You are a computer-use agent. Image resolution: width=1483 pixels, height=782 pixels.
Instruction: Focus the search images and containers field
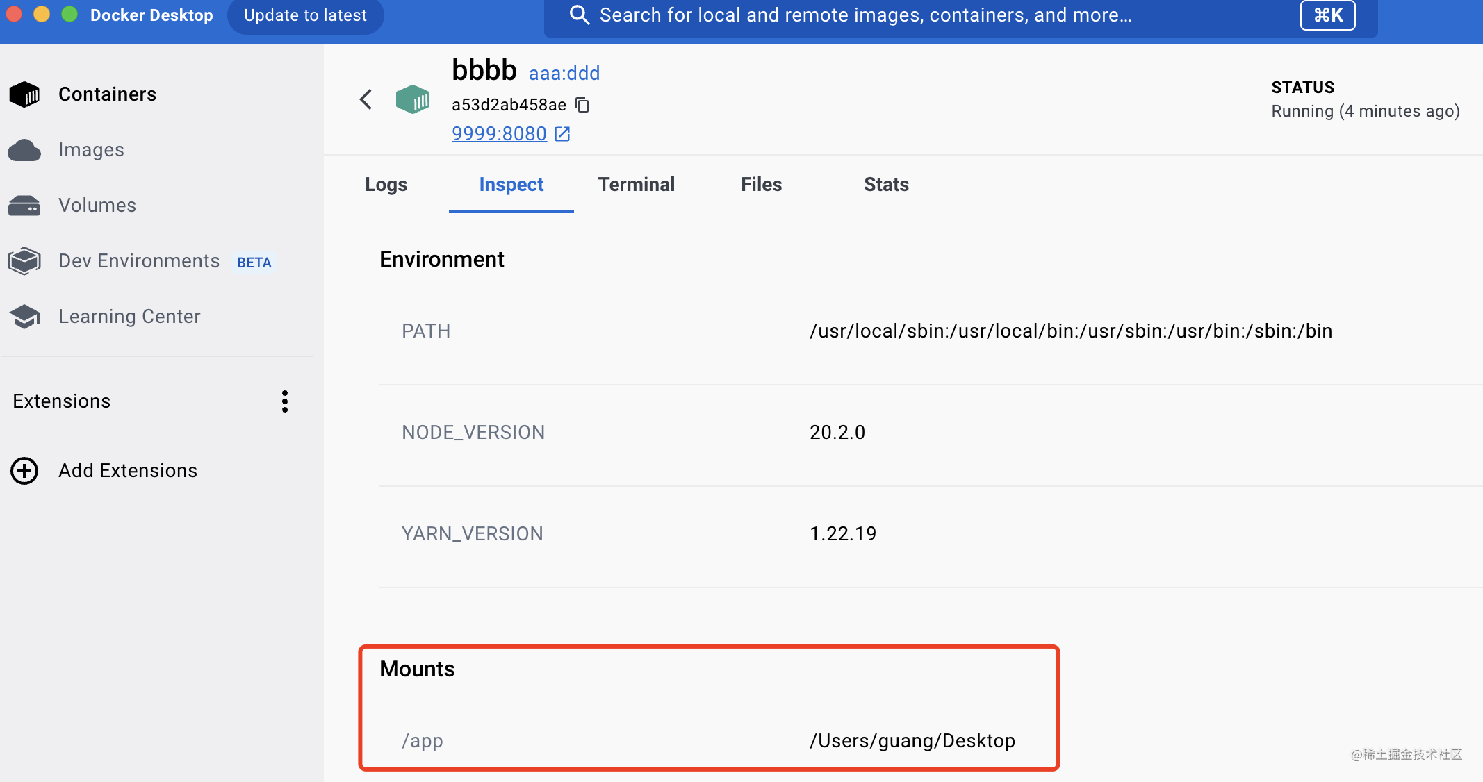coord(865,15)
